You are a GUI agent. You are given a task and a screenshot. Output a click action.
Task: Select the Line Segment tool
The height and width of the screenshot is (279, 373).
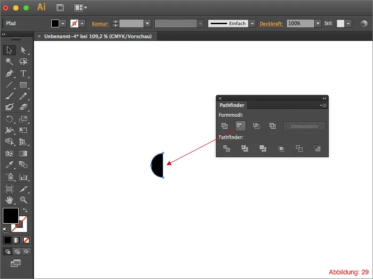(x=9, y=85)
